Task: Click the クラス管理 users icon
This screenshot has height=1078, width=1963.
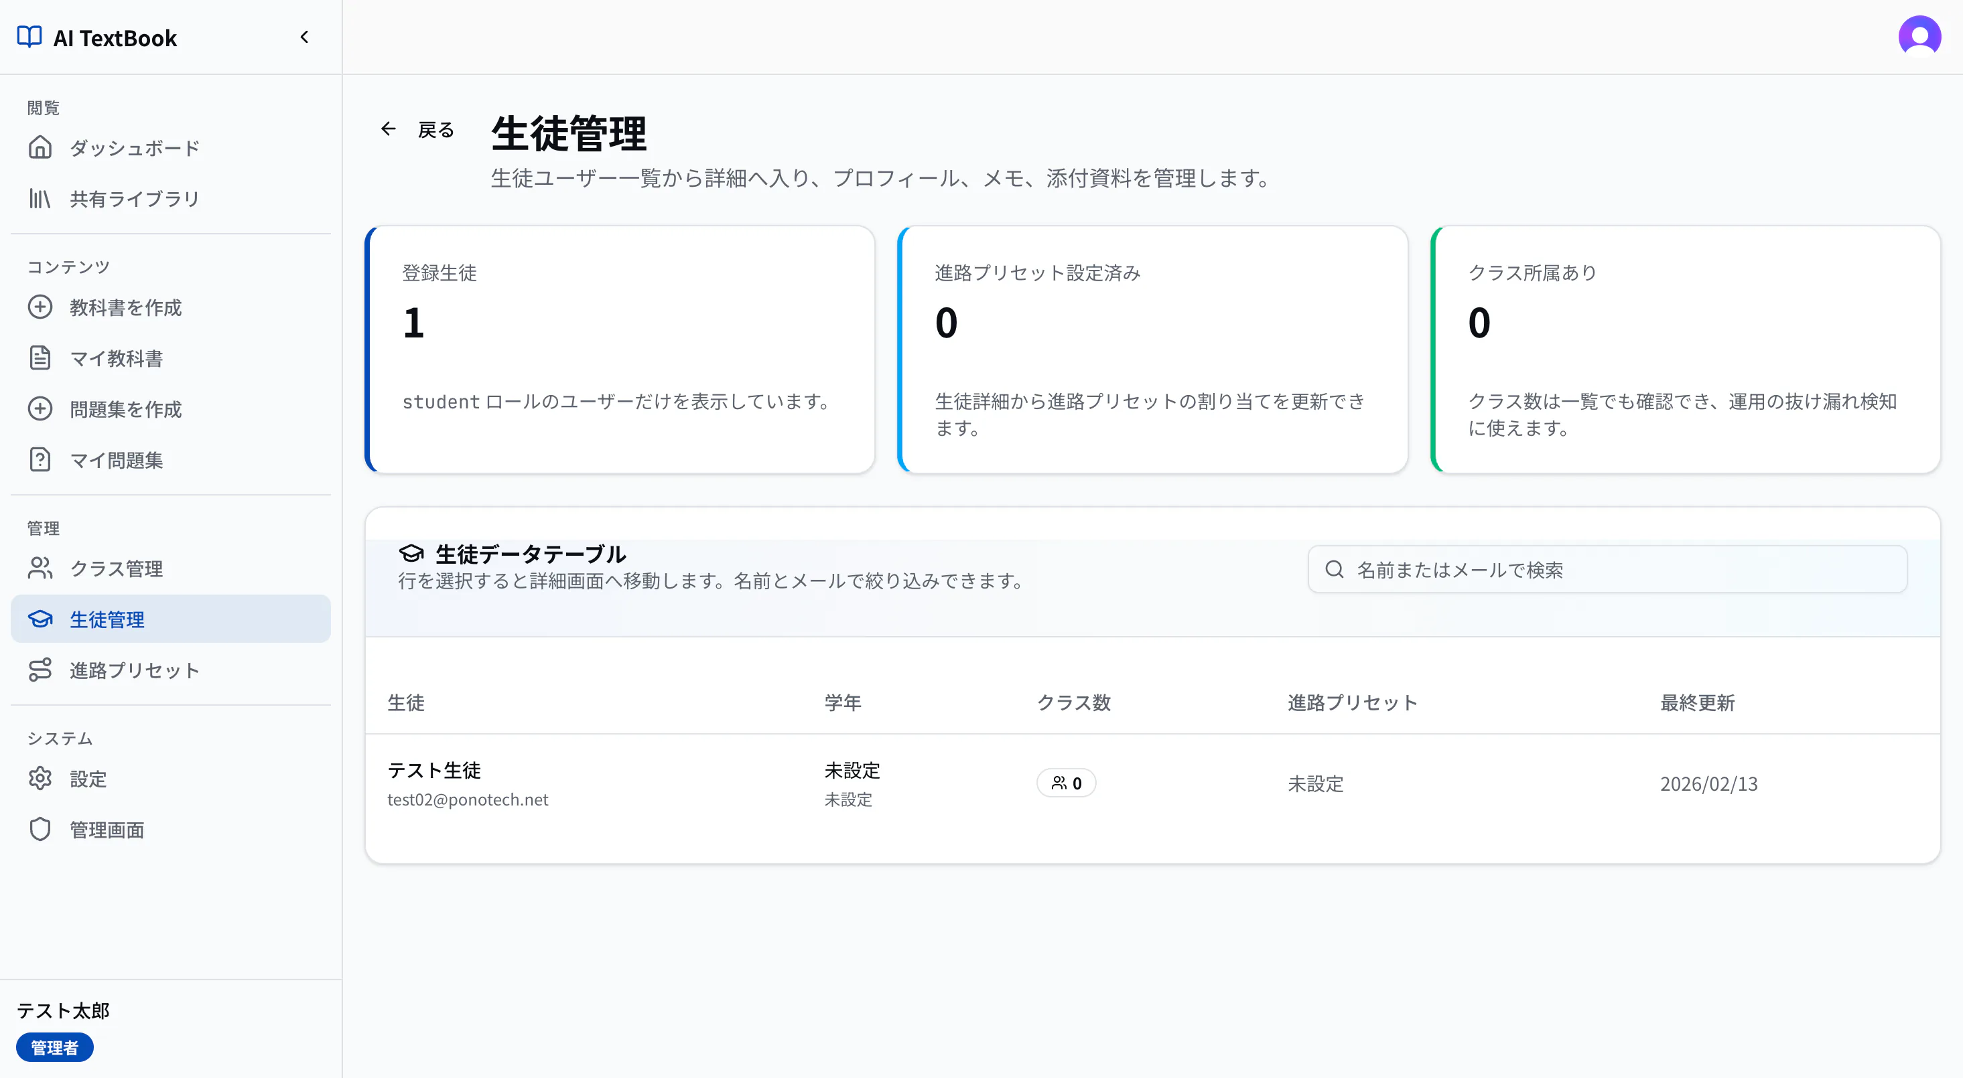Action: (x=40, y=568)
